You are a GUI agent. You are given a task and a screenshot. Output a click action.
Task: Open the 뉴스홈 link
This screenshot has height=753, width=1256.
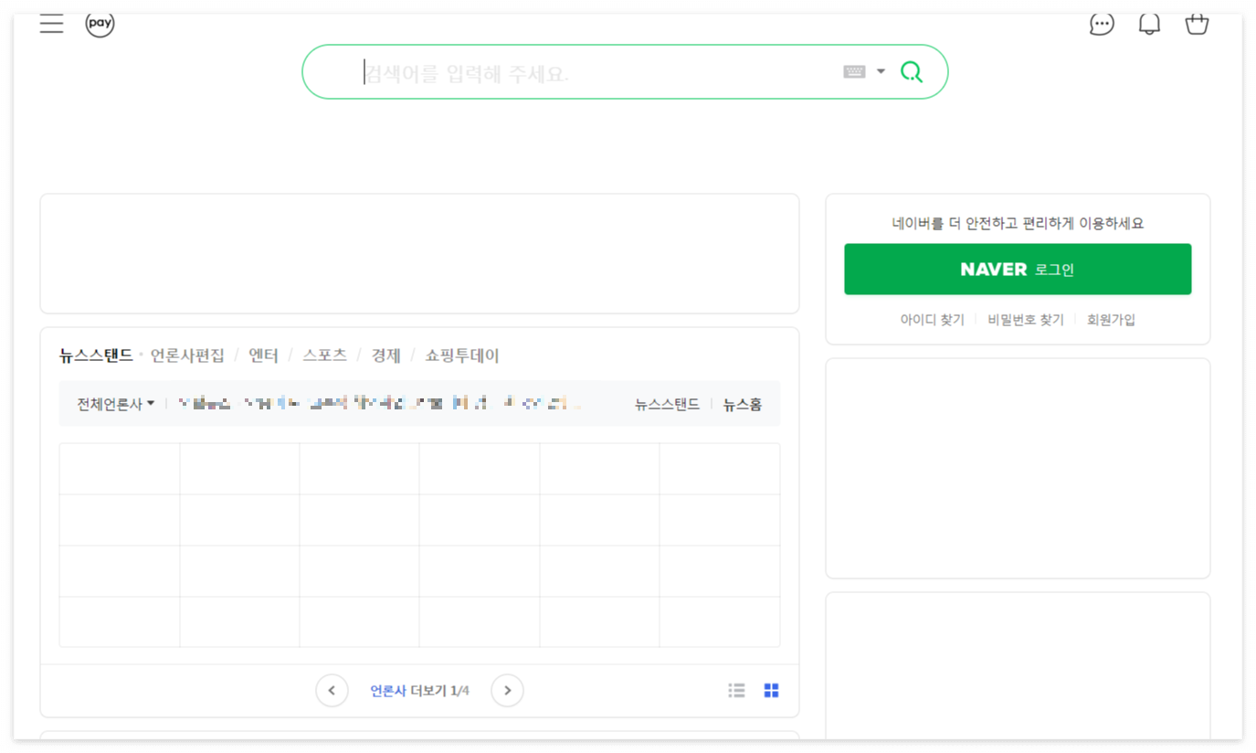(743, 404)
